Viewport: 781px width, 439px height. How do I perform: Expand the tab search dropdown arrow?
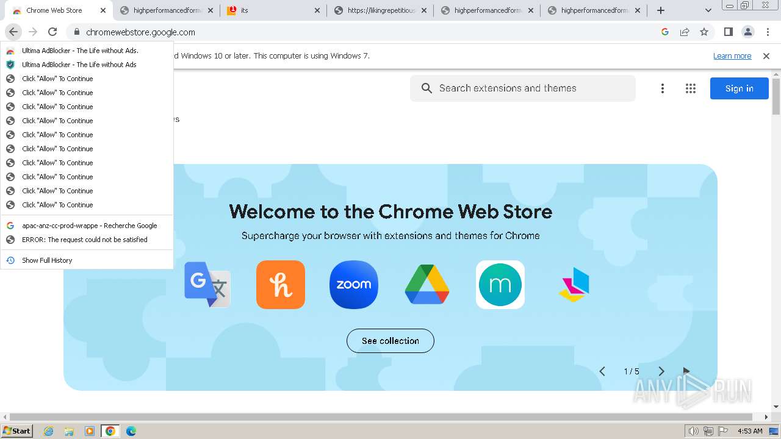(708, 10)
